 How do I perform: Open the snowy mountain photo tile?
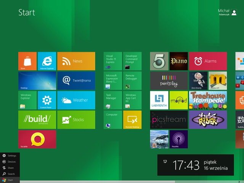[x=159, y=139]
